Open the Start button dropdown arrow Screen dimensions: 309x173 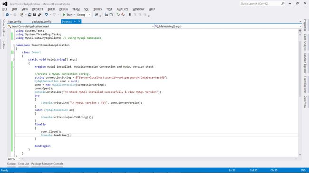click(x=74, y=15)
